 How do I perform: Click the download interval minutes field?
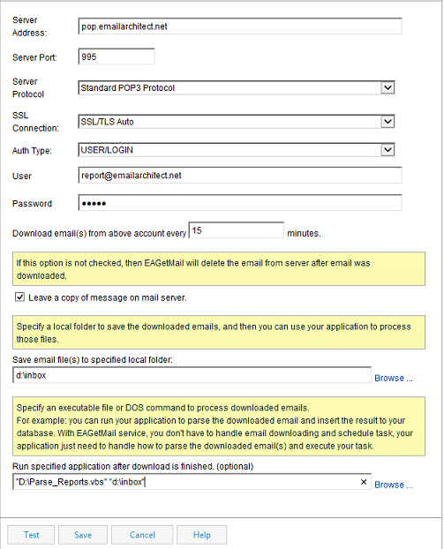coord(237,230)
